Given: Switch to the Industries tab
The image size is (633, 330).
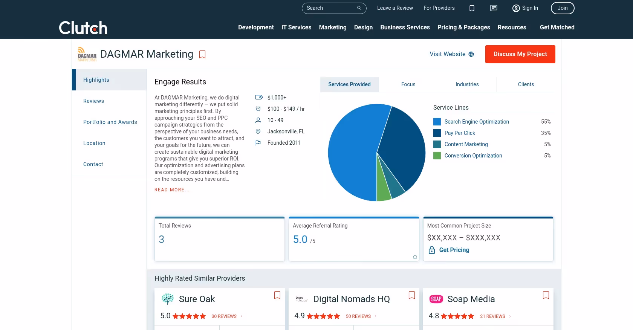Looking at the screenshot, I should pyautogui.click(x=467, y=84).
